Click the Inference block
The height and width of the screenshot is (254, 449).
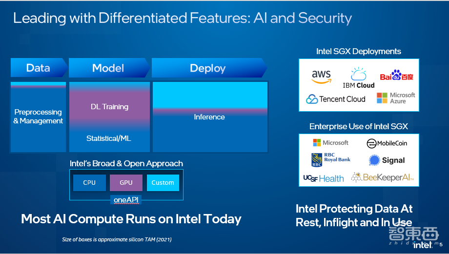click(209, 117)
